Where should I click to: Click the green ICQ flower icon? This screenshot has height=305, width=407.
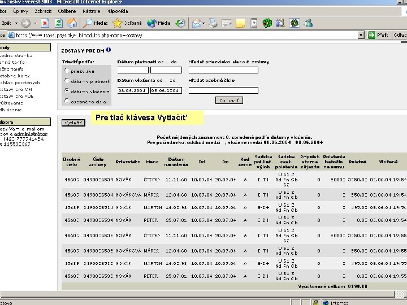coord(267,23)
